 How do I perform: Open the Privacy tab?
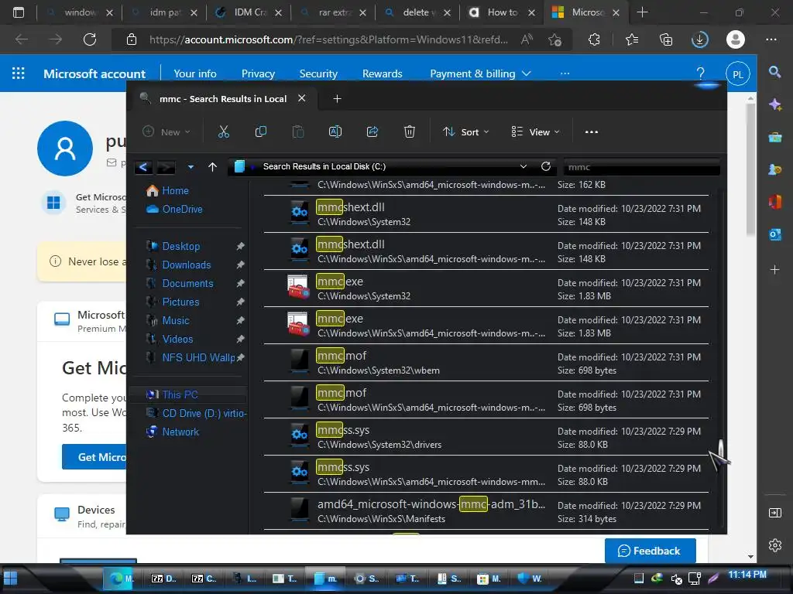point(258,73)
